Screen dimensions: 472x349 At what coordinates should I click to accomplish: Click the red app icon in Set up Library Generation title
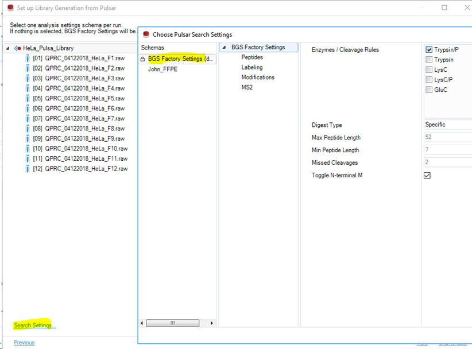pyautogui.click(x=10, y=8)
